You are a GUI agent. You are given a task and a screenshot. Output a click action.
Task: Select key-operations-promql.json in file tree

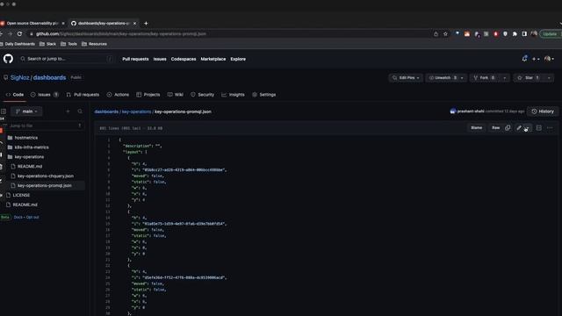[41, 185]
